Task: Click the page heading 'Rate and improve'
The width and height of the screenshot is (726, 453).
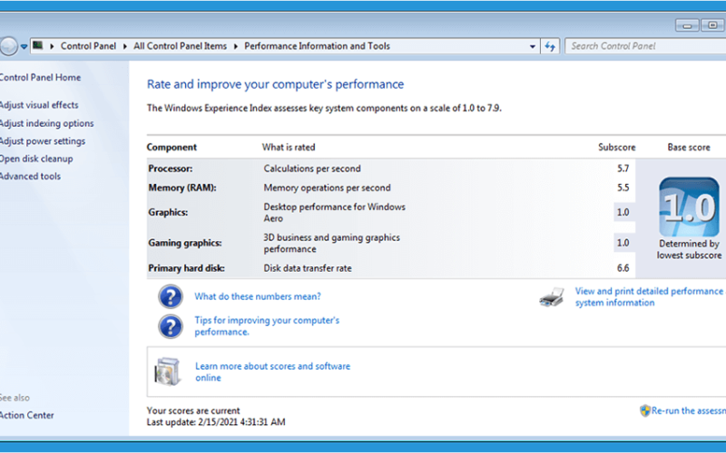Action: click(x=275, y=84)
